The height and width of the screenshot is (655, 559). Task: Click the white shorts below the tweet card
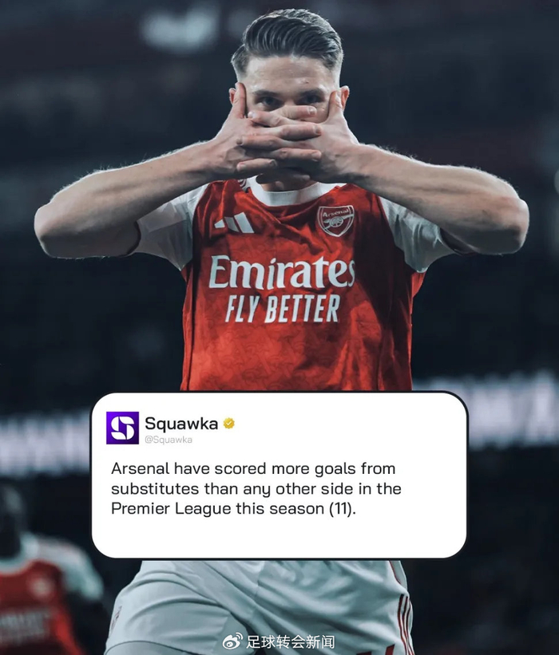tap(260, 606)
